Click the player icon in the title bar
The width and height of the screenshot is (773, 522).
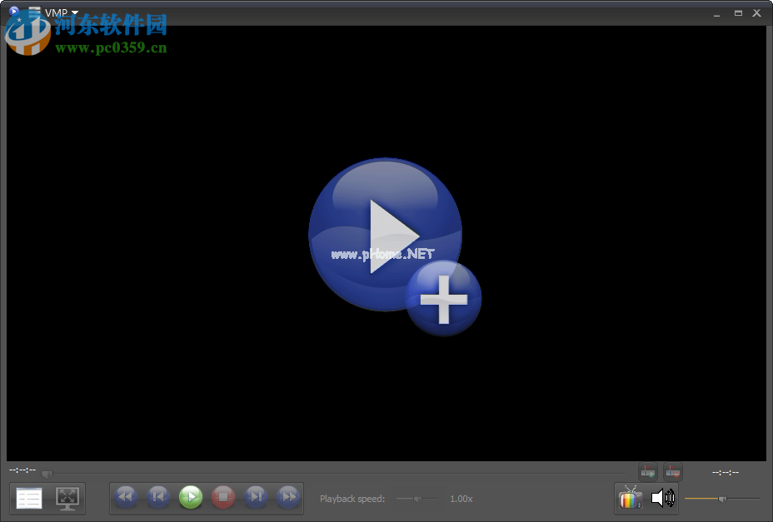[x=12, y=12]
